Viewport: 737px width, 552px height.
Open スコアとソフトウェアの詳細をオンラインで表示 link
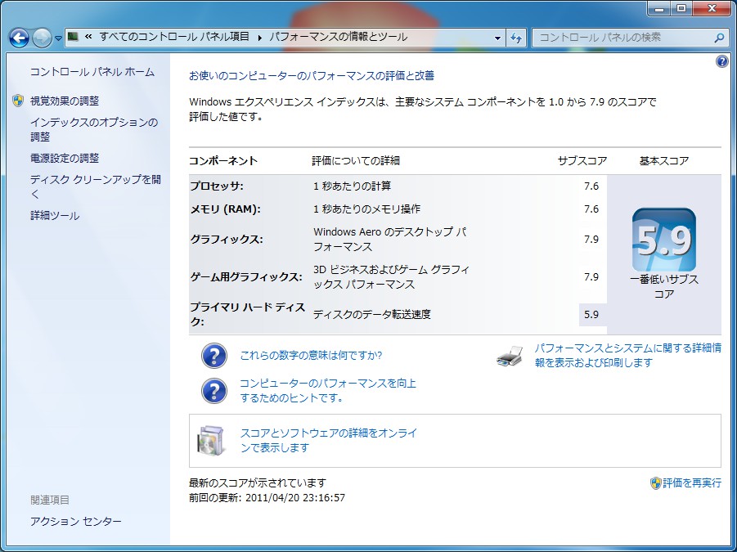[x=329, y=440]
